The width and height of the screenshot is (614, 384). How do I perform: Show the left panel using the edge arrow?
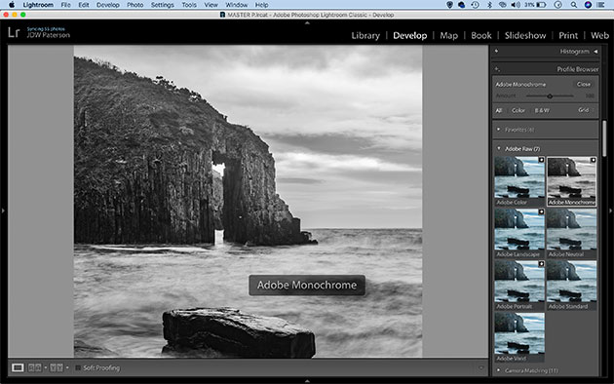pyautogui.click(x=3, y=211)
